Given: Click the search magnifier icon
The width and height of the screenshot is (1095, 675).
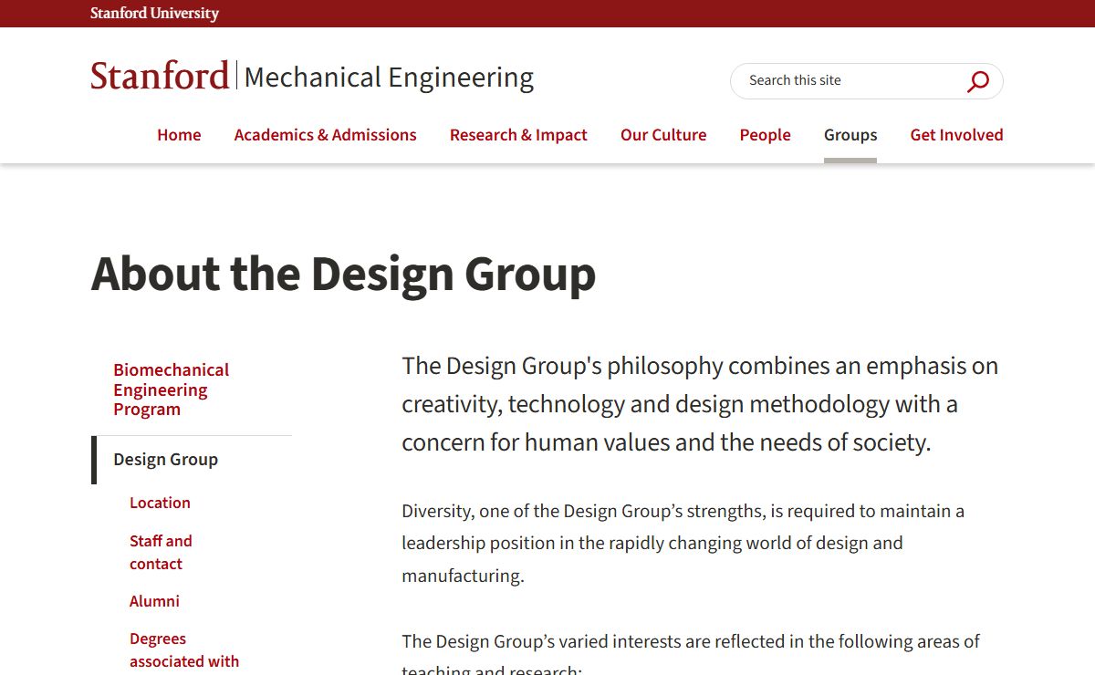Looking at the screenshot, I should [x=977, y=81].
